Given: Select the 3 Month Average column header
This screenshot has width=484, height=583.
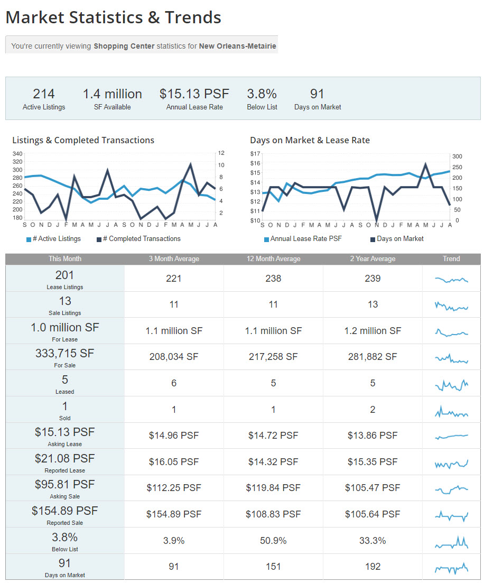Looking at the screenshot, I should tap(174, 259).
